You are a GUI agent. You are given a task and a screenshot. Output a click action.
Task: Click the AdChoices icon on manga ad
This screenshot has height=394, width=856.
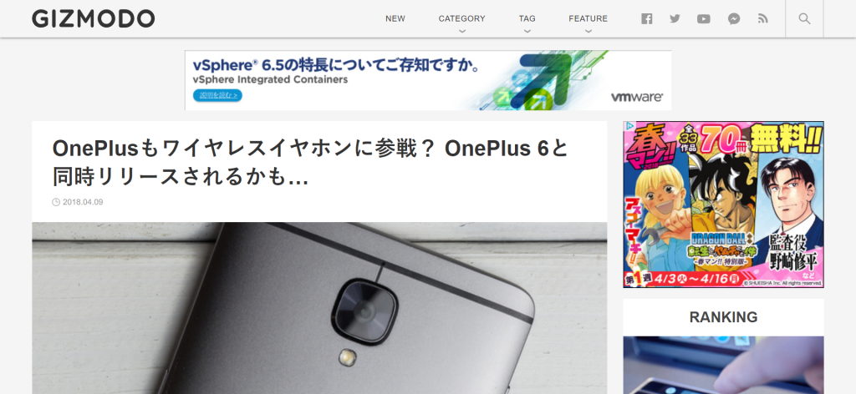tap(629, 126)
